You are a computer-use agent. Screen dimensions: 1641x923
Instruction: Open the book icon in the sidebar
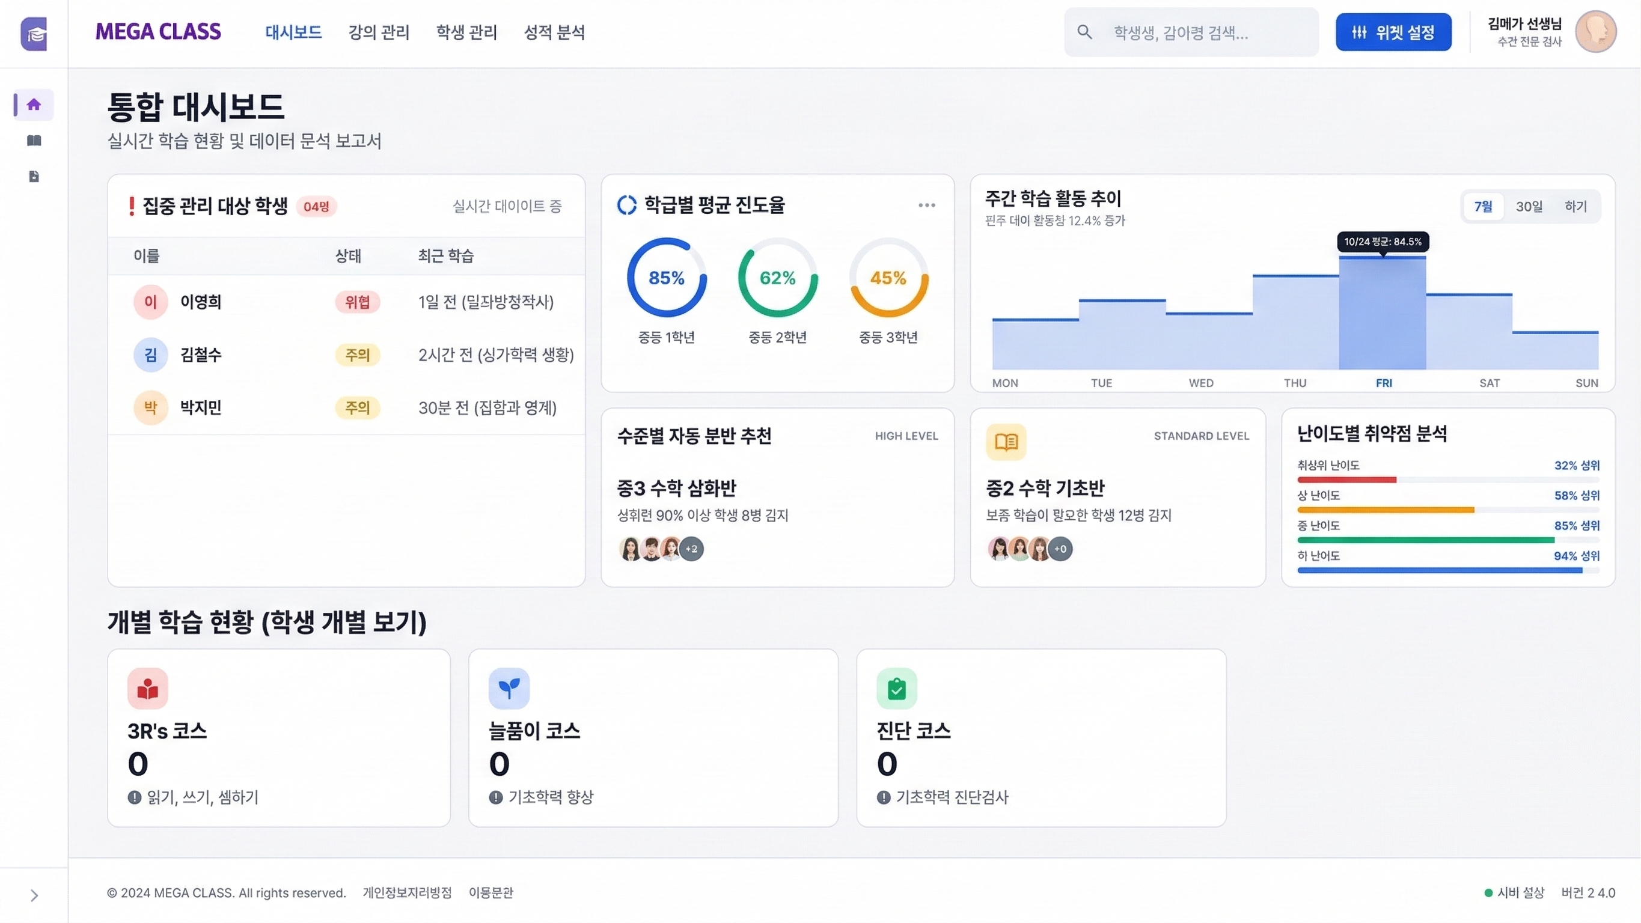pos(33,141)
